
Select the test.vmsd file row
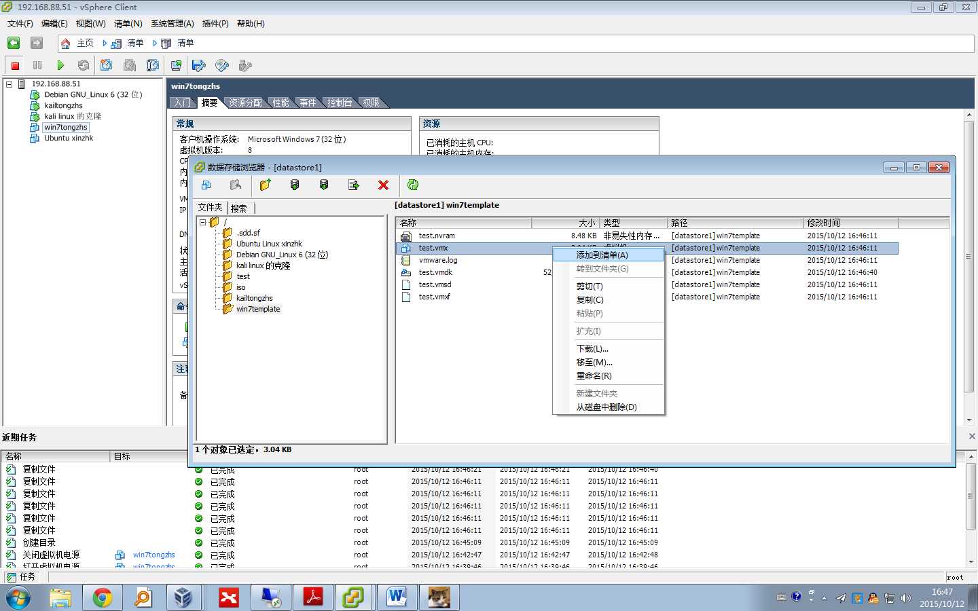[x=647, y=285]
